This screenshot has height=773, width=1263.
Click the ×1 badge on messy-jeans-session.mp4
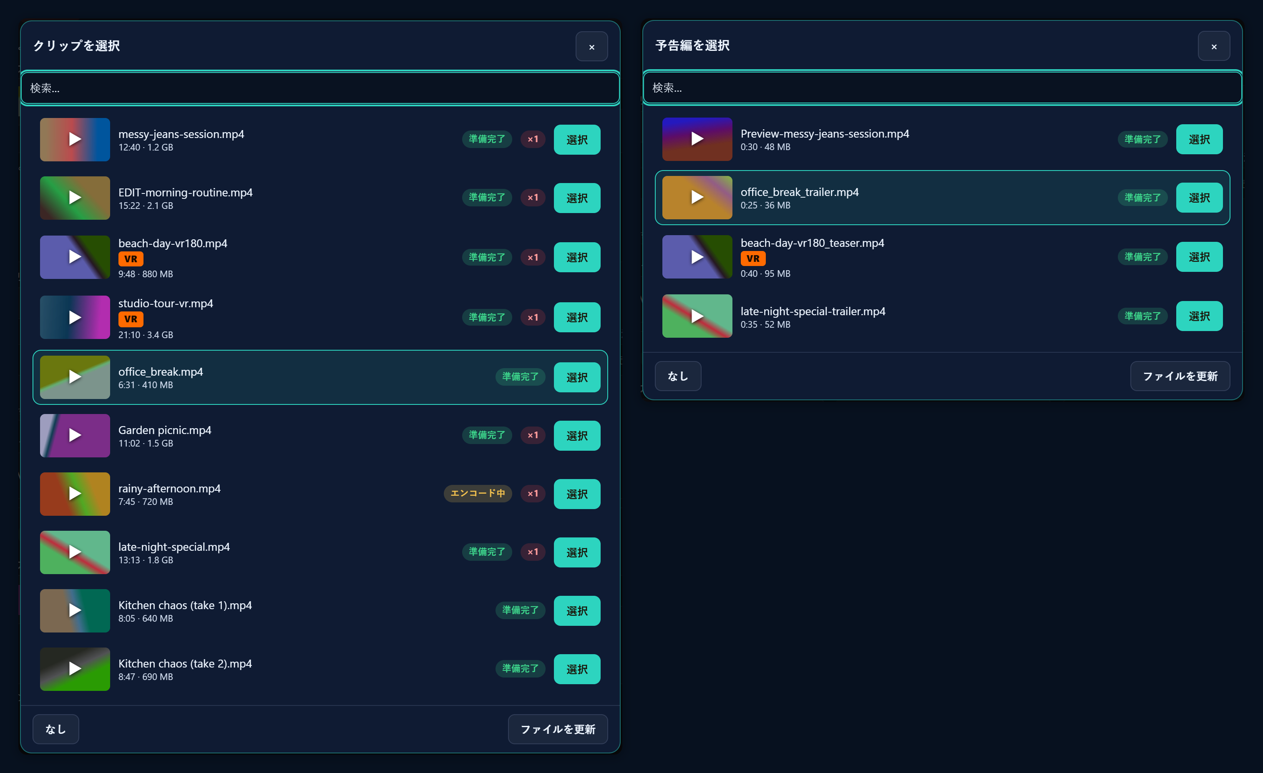tap(533, 139)
